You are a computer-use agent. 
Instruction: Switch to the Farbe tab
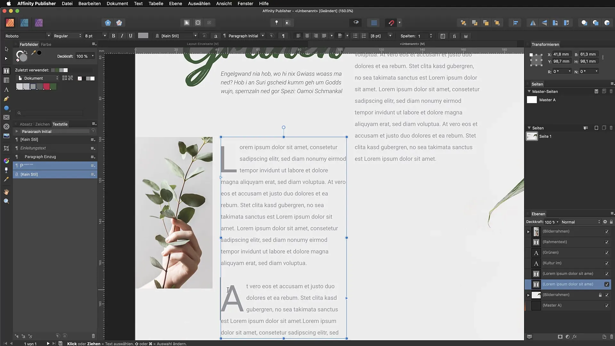pos(46,44)
